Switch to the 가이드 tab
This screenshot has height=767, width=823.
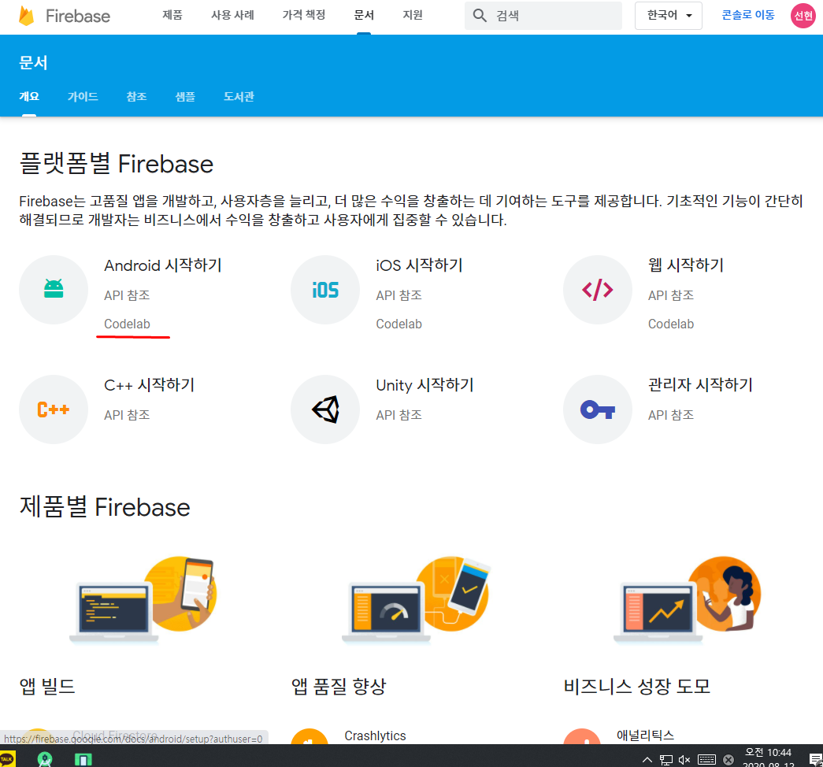coord(83,97)
